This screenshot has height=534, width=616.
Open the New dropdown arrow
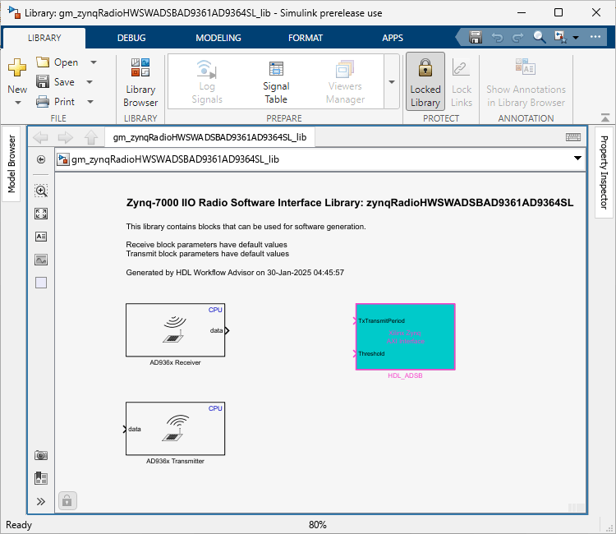click(x=18, y=103)
